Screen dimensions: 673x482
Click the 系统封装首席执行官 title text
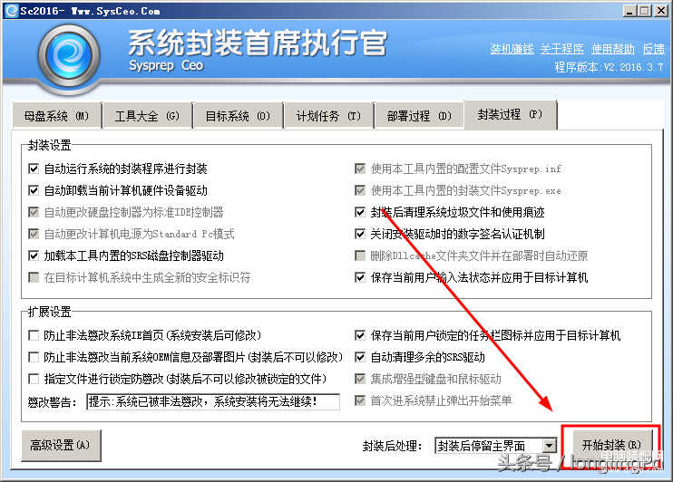point(258,43)
